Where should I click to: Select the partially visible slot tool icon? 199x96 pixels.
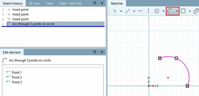pos(196,11)
